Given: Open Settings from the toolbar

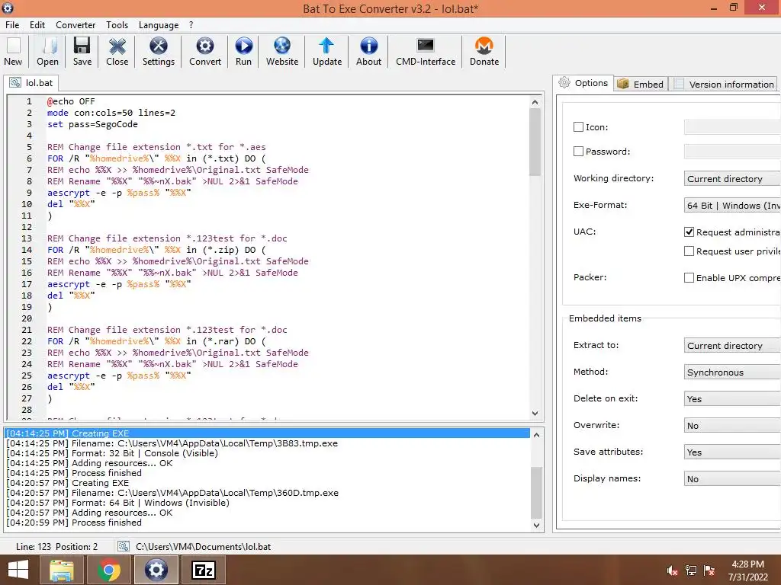Looking at the screenshot, I should click(x=159, y=51).
